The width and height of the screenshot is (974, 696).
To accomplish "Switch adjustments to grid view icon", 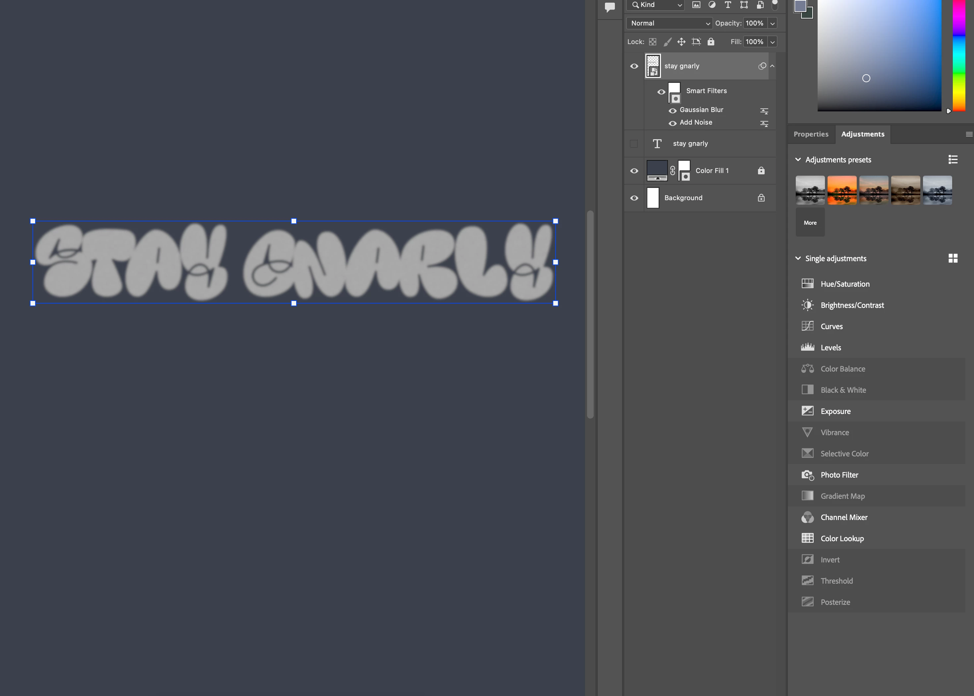I will [x=952, y=258].
